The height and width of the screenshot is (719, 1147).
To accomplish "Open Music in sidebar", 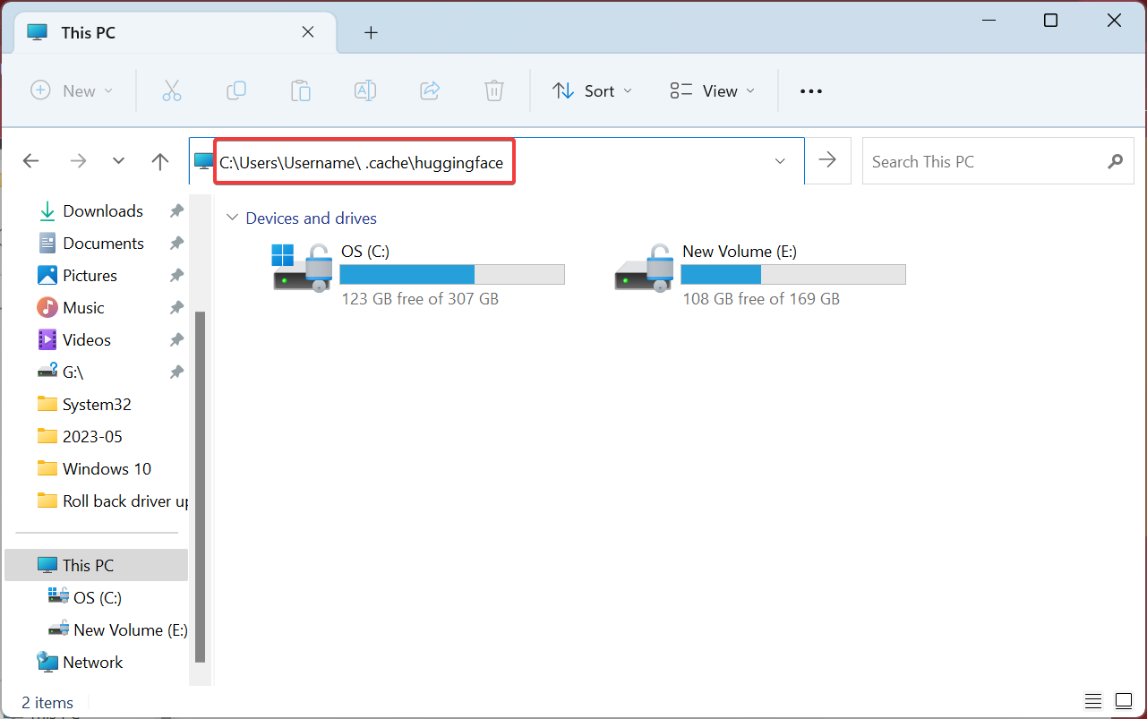I will click(x=83, y=308).
